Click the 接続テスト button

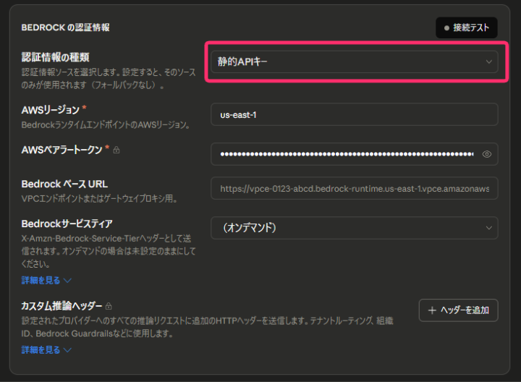point(467,27)
